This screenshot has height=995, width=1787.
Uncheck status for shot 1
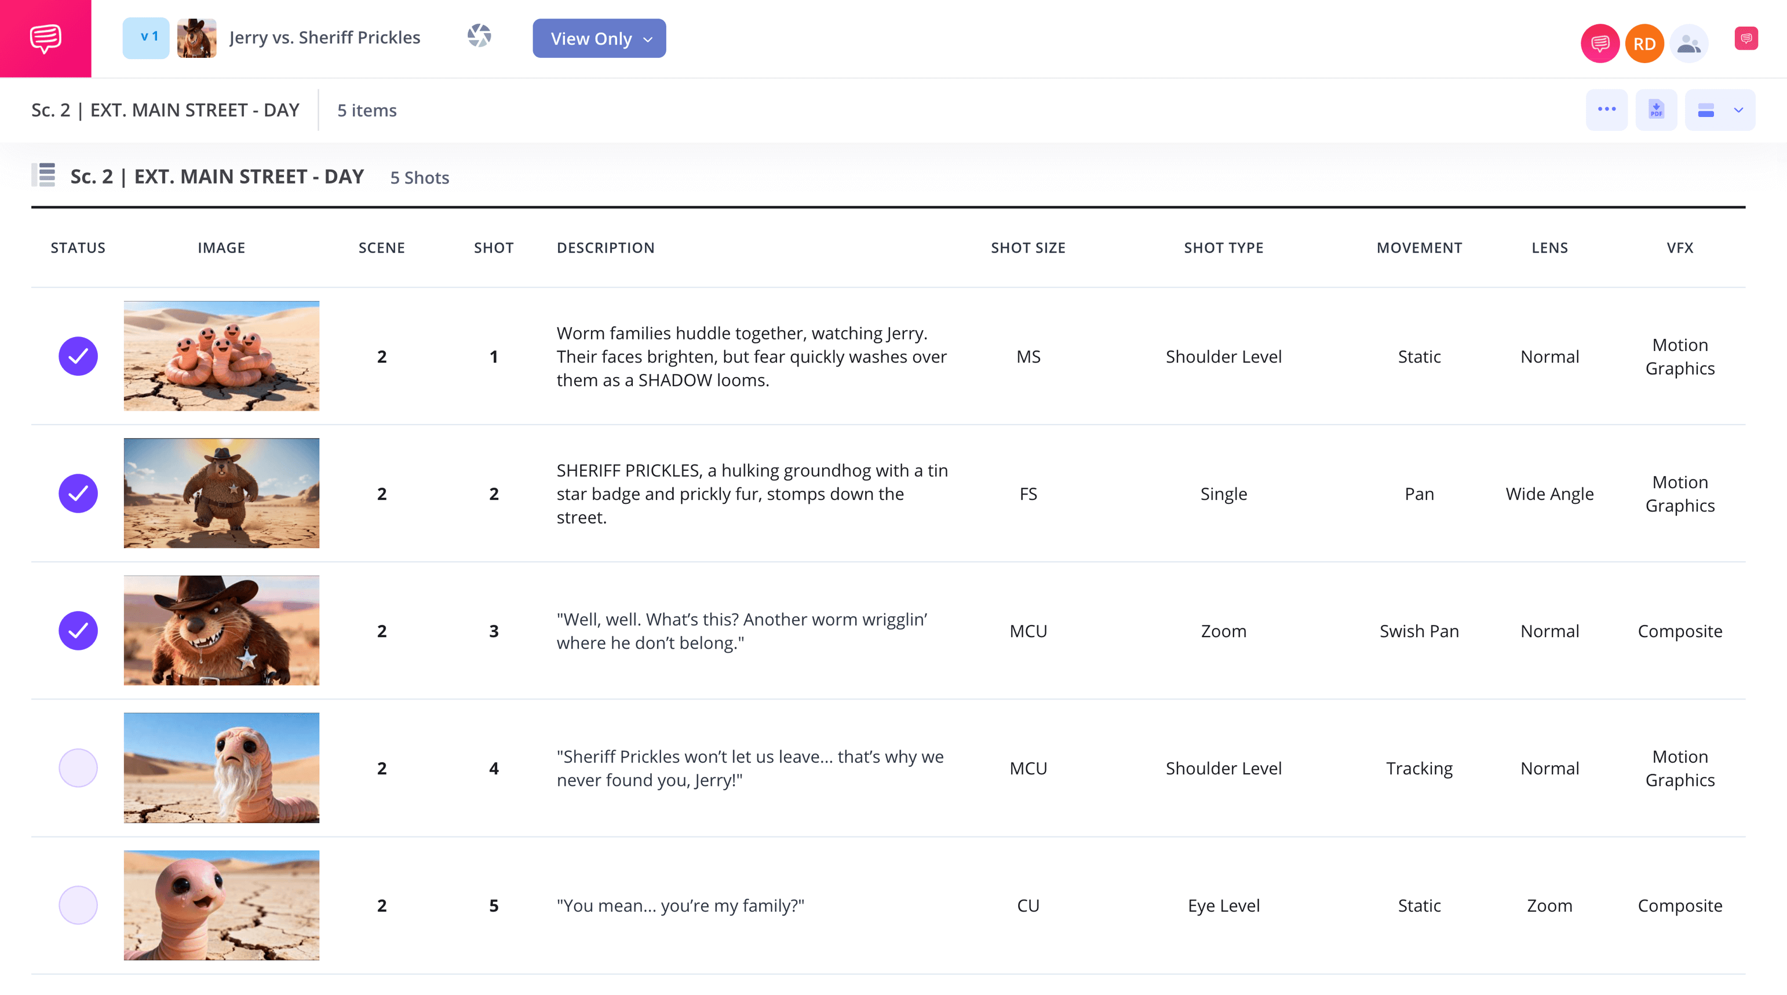click(x=78, y=356)
